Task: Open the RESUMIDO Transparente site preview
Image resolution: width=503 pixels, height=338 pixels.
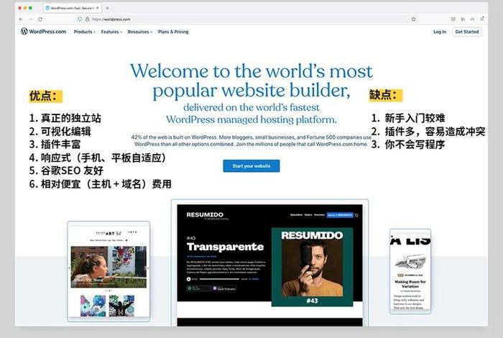Action: pos(269,262)
